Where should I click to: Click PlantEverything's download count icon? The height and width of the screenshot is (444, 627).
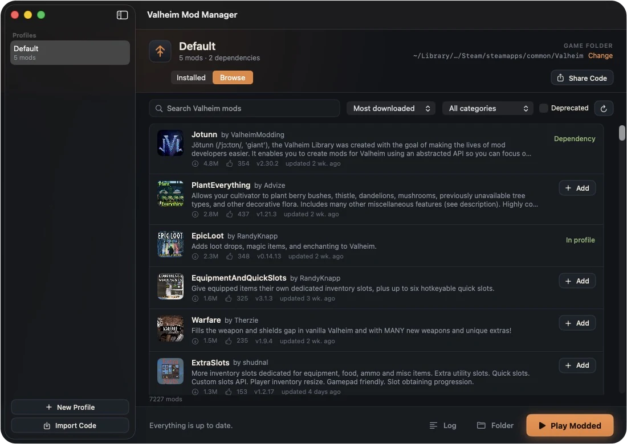pos(195,215)
